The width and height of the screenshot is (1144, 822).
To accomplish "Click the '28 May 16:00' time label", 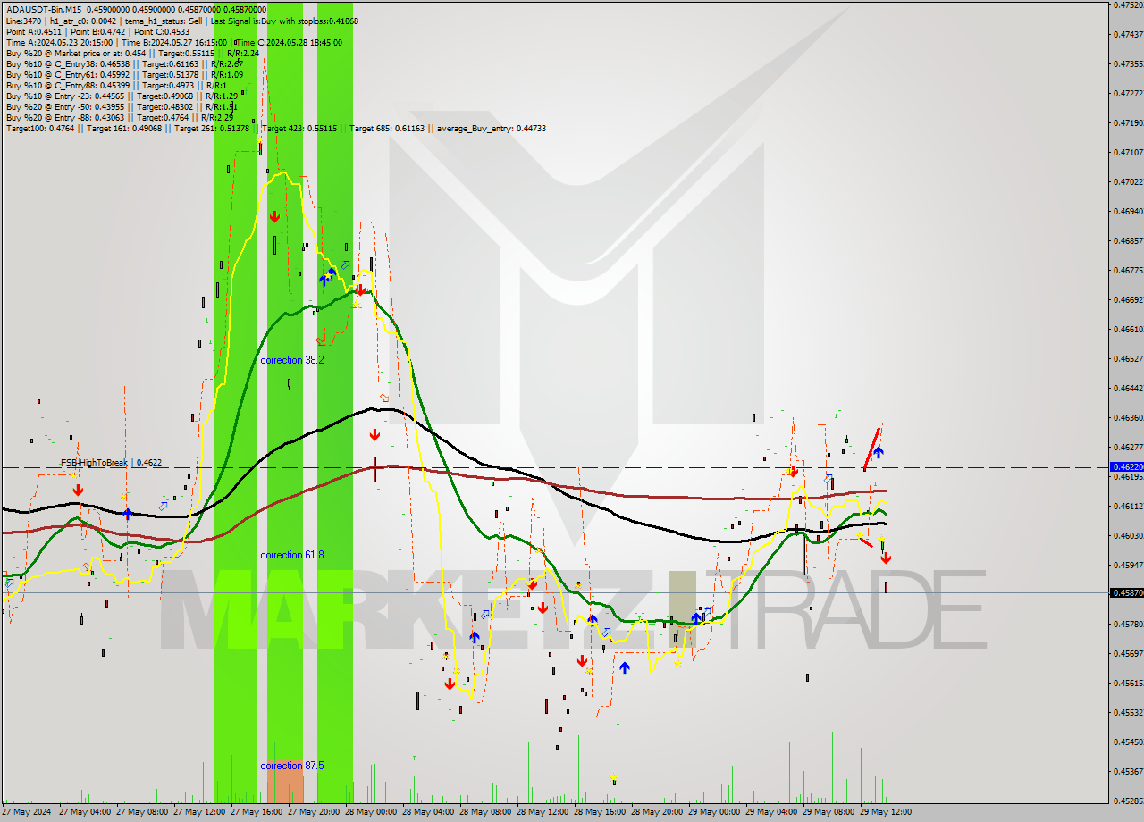I will pyautogui.click(x=601, y=812).
